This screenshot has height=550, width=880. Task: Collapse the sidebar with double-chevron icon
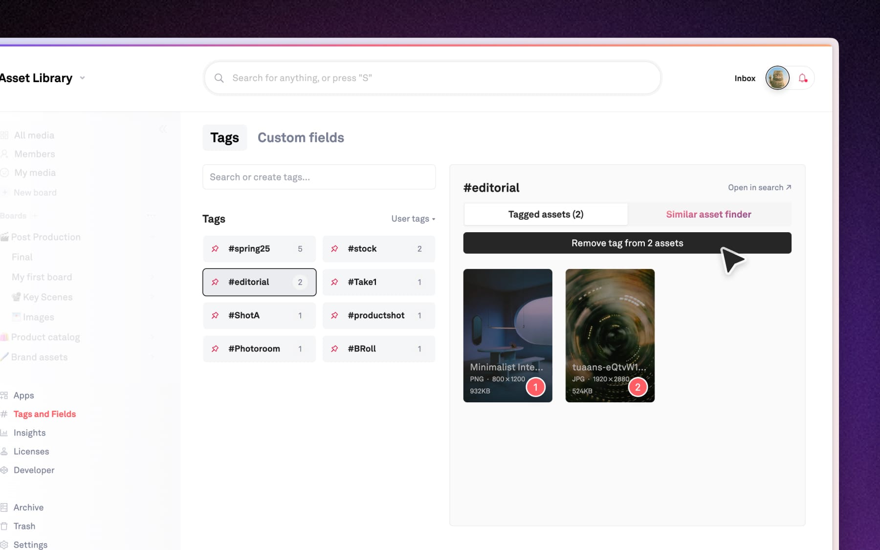click(x=163, y=129)
